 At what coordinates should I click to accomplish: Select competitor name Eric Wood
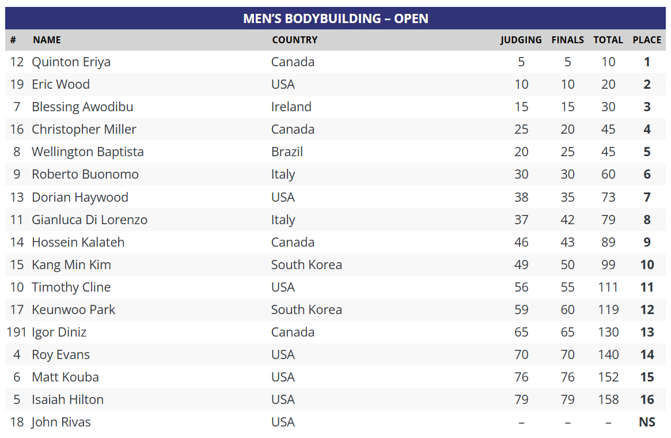coord(61,84)
